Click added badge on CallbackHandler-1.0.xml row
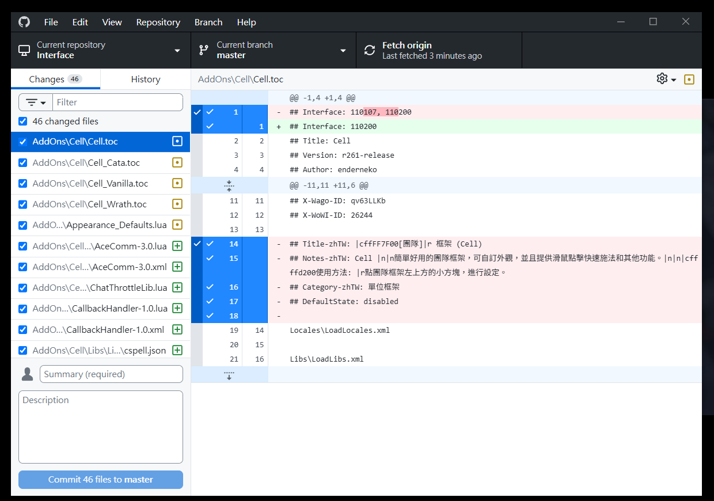714x501 pixels. click(177, 329)
